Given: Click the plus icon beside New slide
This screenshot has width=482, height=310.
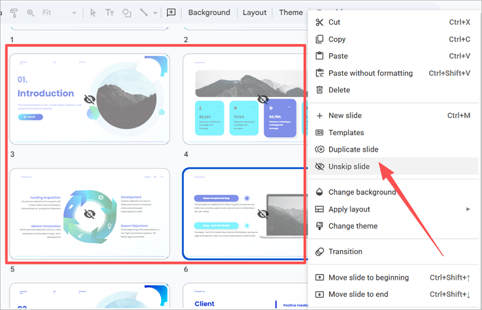Looking at the screenshot, I should [319, 116].
